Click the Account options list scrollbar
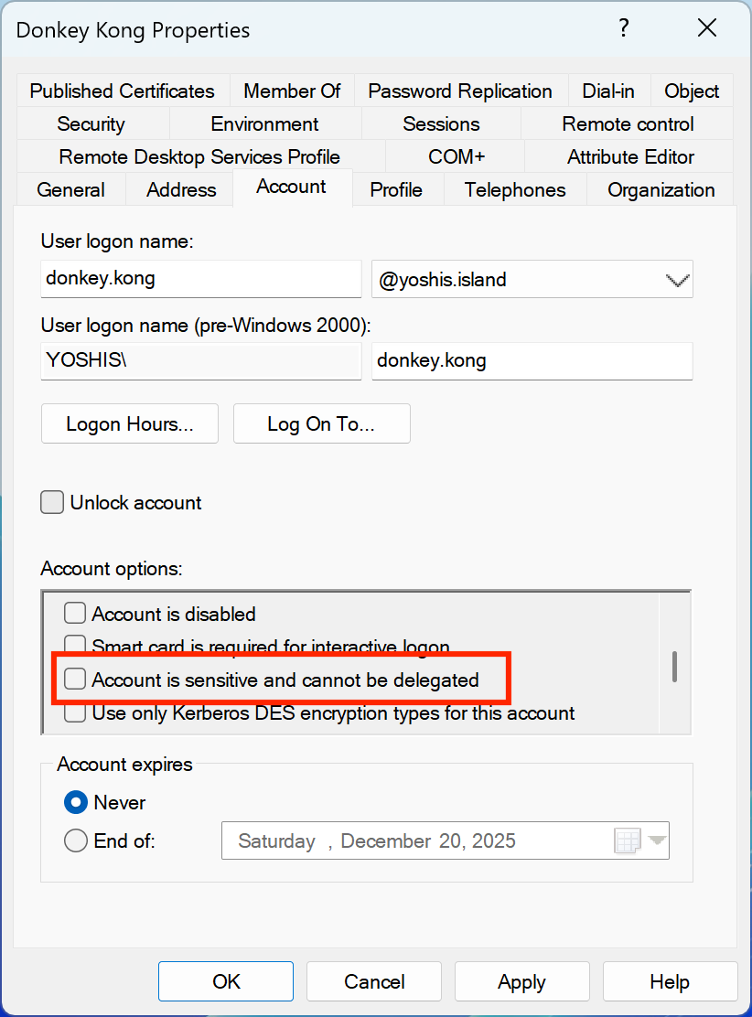This screenshot has height=1017, width=752. point(674,666)
